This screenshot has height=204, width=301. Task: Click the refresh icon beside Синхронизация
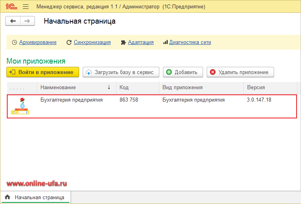[x=69, y=42]
